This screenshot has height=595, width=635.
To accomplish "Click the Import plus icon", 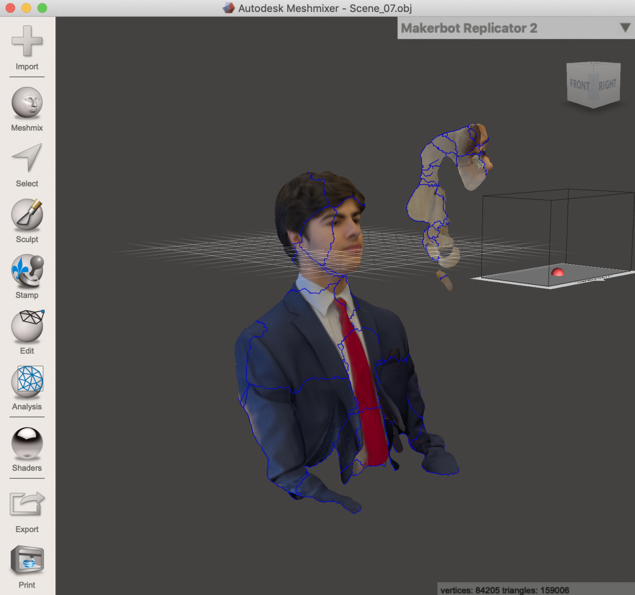I will click(27, 41).
